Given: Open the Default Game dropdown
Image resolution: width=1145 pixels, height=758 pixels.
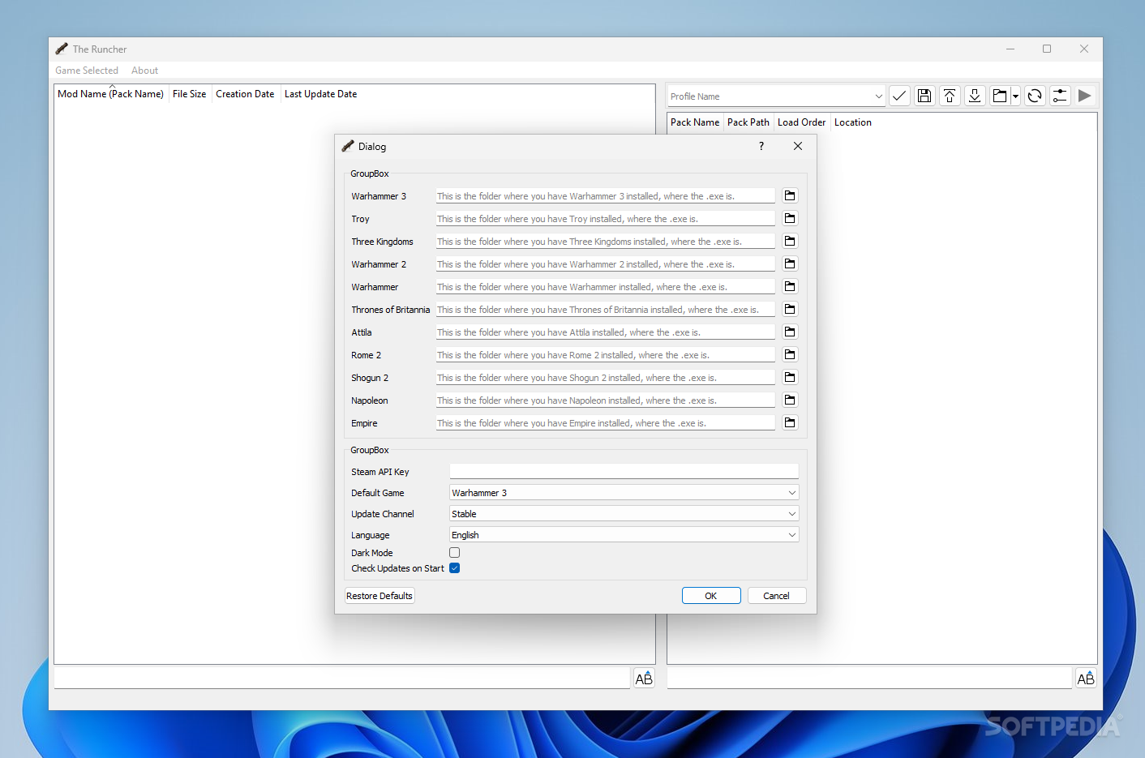Looking at the screenshot, I should 624,493.
